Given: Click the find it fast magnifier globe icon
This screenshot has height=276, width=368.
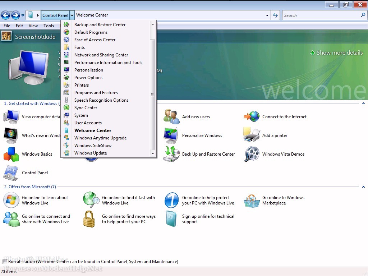Looking at the screenshot, I should (91, 200).
